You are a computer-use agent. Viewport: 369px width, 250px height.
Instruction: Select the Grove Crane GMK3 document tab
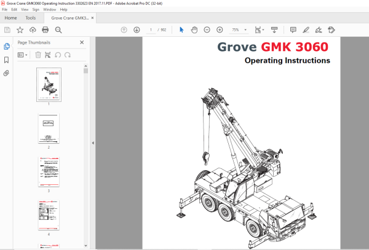pos(70,18)
